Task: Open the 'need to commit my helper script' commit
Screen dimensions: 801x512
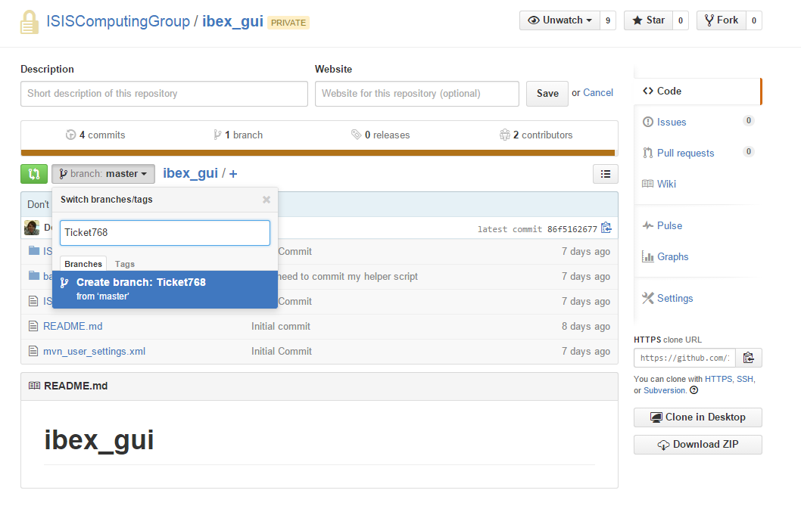Action: tap(348, 277)
